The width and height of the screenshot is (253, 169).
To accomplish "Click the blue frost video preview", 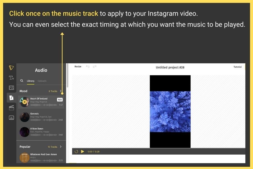I will (170, 112).
